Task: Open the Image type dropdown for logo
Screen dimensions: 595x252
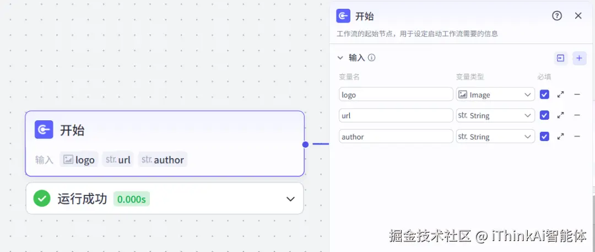Action: (x=495, y=94)
